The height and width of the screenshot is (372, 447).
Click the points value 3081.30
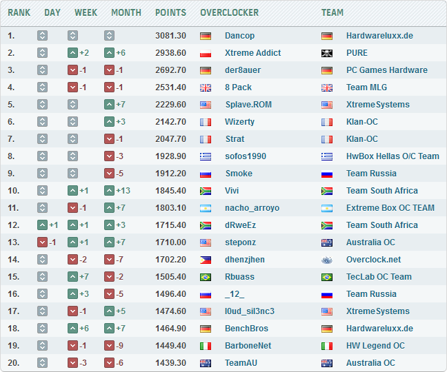click(170, 36)
